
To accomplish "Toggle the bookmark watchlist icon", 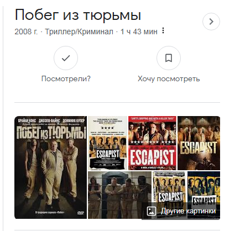I will [169, 58].
